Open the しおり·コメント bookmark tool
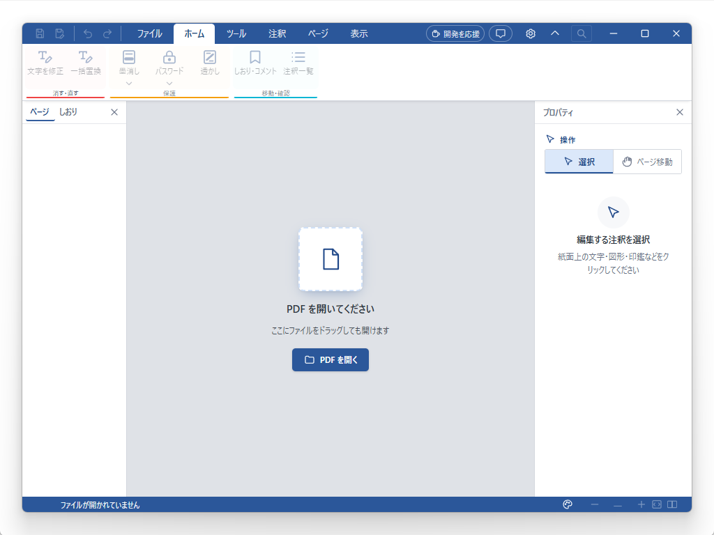This screenshot has height=535, width=714. pos(255,63)
